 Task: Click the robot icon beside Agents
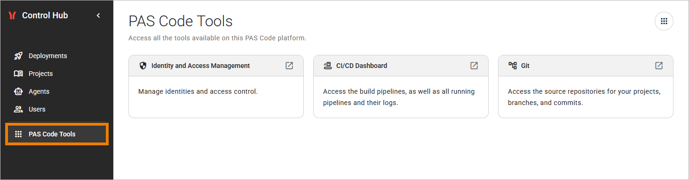coord(18,91)
